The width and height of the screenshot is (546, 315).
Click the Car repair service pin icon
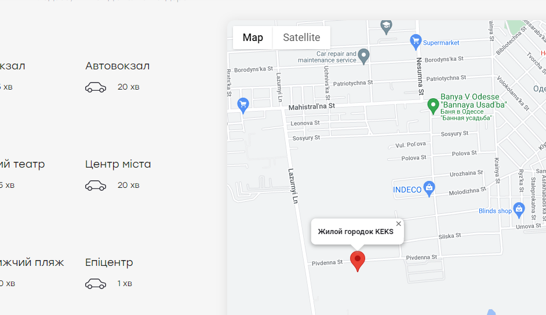pyautogui.click(x=363, y=56)
